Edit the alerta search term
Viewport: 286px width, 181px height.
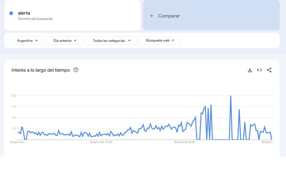coord(24,13)
